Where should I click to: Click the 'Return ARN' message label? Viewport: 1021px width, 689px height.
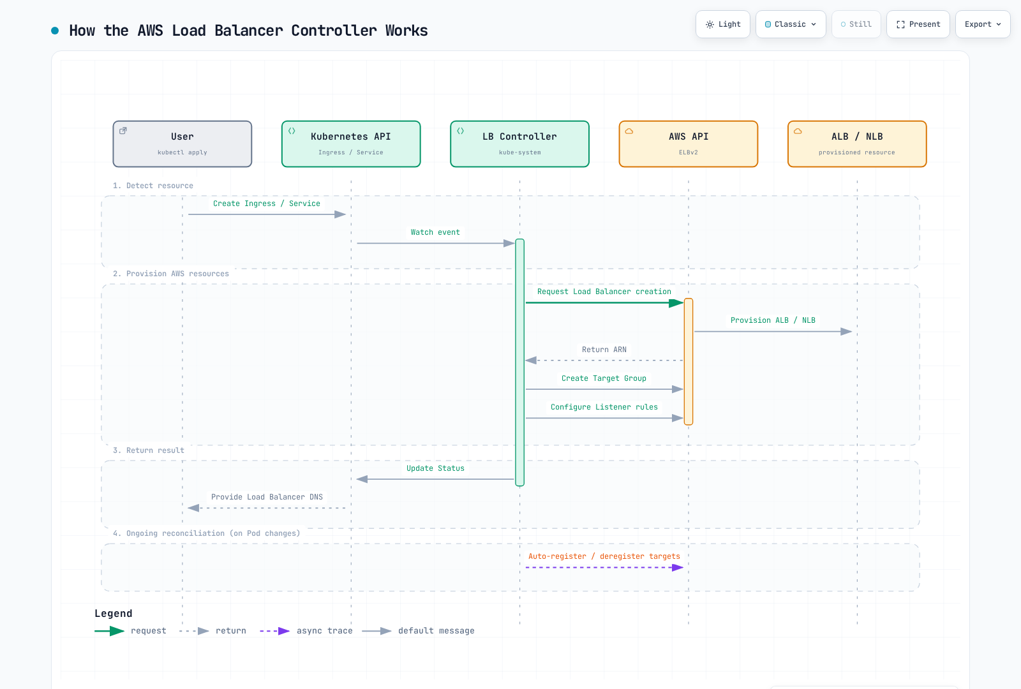tap(604, 350)
